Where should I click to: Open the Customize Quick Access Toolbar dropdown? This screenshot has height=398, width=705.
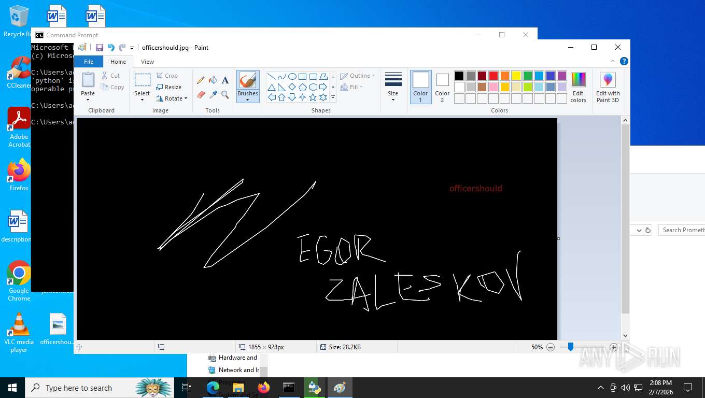pyautogui.click(x=132, y=48)
